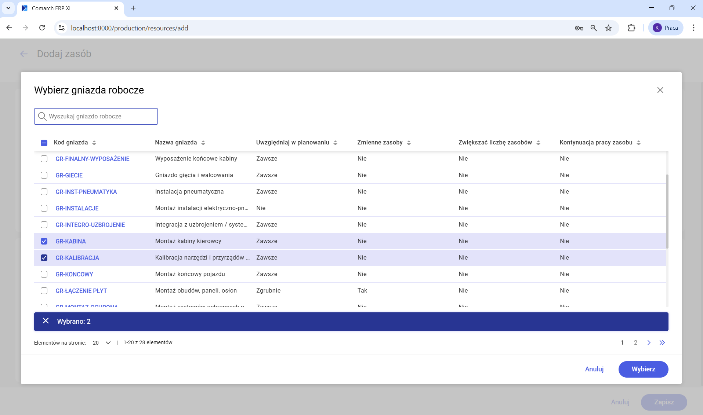Click the Wybierz button
Image resolution: width=703 pixels, height=415 pixels.
643,369
